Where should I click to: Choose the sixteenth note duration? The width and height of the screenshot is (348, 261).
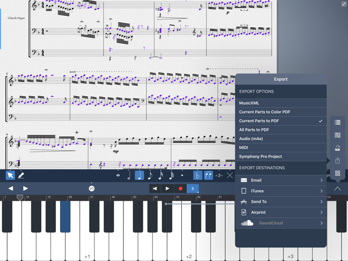(x=161, y=175)
